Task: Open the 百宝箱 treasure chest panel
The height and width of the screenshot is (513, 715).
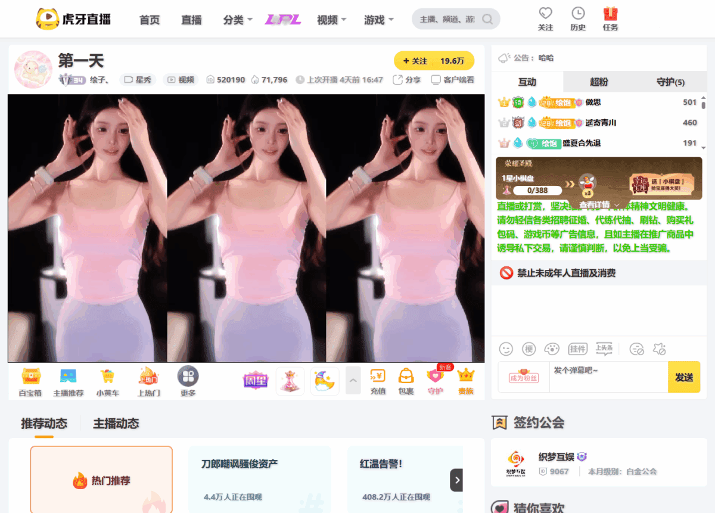Action: [x=30, y=380]
